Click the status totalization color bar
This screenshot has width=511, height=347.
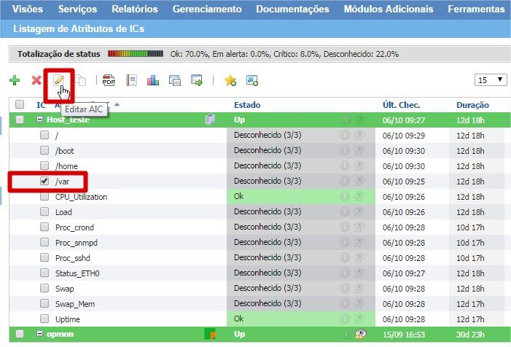pos(136,53)
